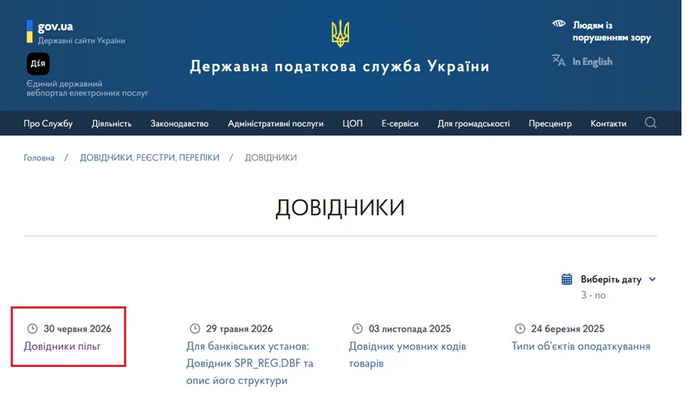Click the date 03 листопада 2025
The image size is (695, 399).
click(x=410, y=328)
